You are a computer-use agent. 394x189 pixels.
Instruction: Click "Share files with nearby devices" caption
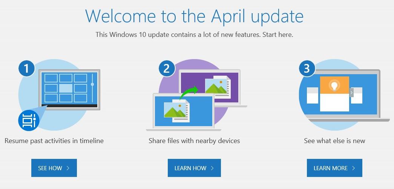tap(194, 141)
